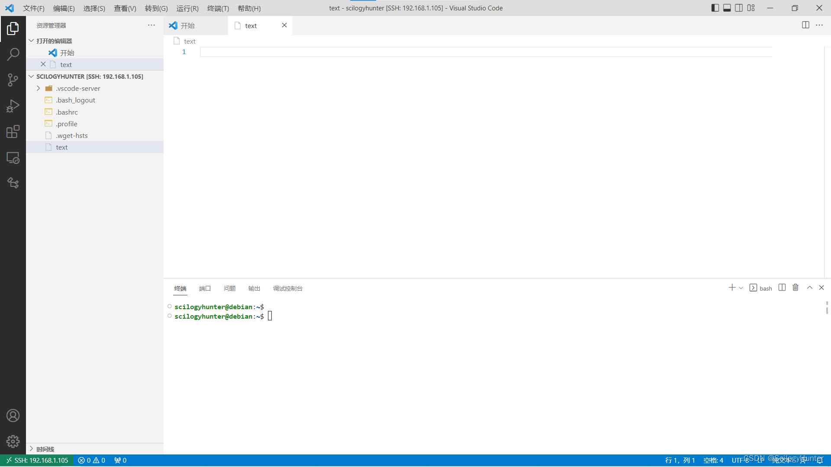Toggle the primary side bar layout icon
The height and width of the screenshot is (467, 831).
[x=715, y=8]
